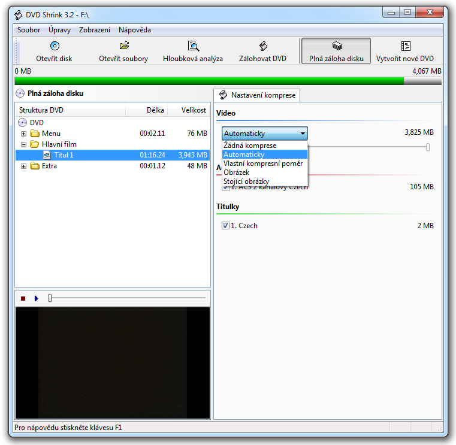Sort by Délka column header
Image resolution: width=456 pixels, height=445 pixels.
point(147,110)
